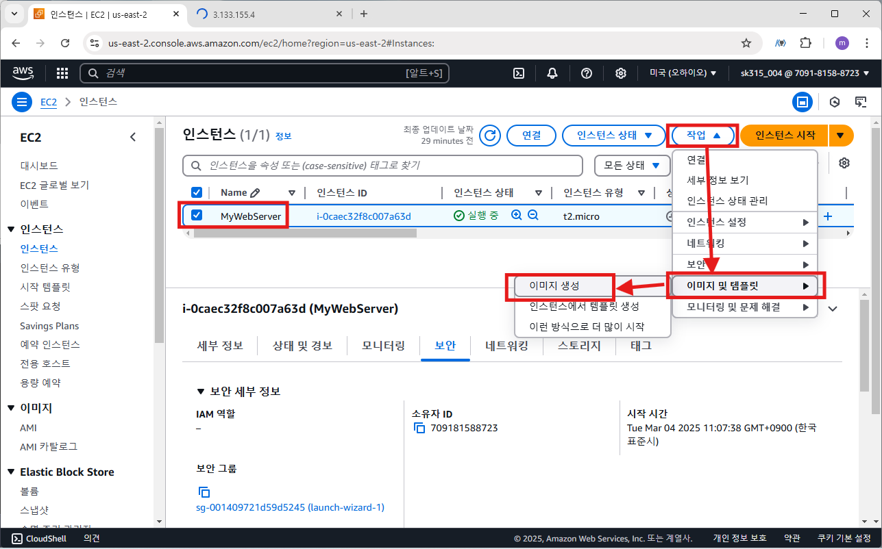Click zoom-out magnifier in instance state cell
882x549 pixels.
pos(532,216)
